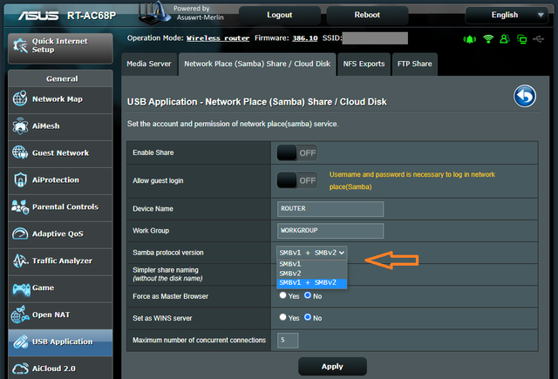Click the blue back arrow button
The height and width of the screenshot is (379, 558).
(x=525, y=96)
